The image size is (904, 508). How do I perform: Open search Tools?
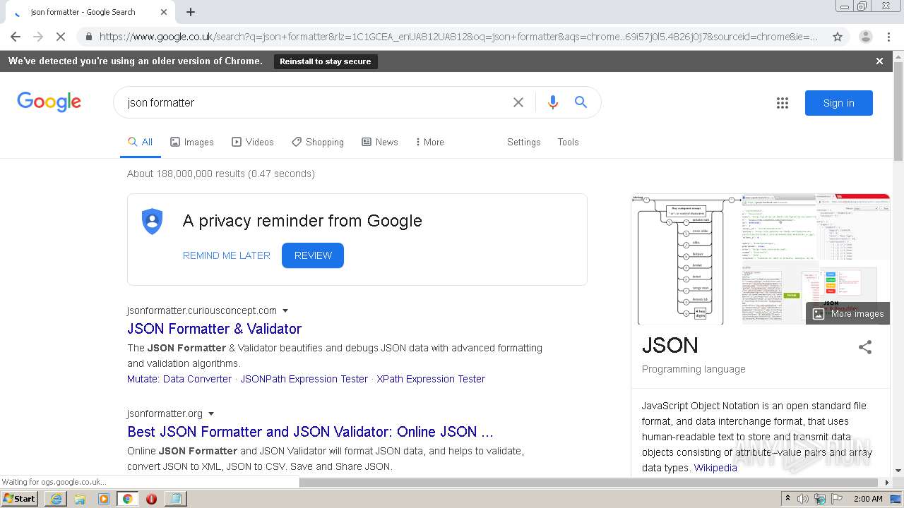point(568,142)
